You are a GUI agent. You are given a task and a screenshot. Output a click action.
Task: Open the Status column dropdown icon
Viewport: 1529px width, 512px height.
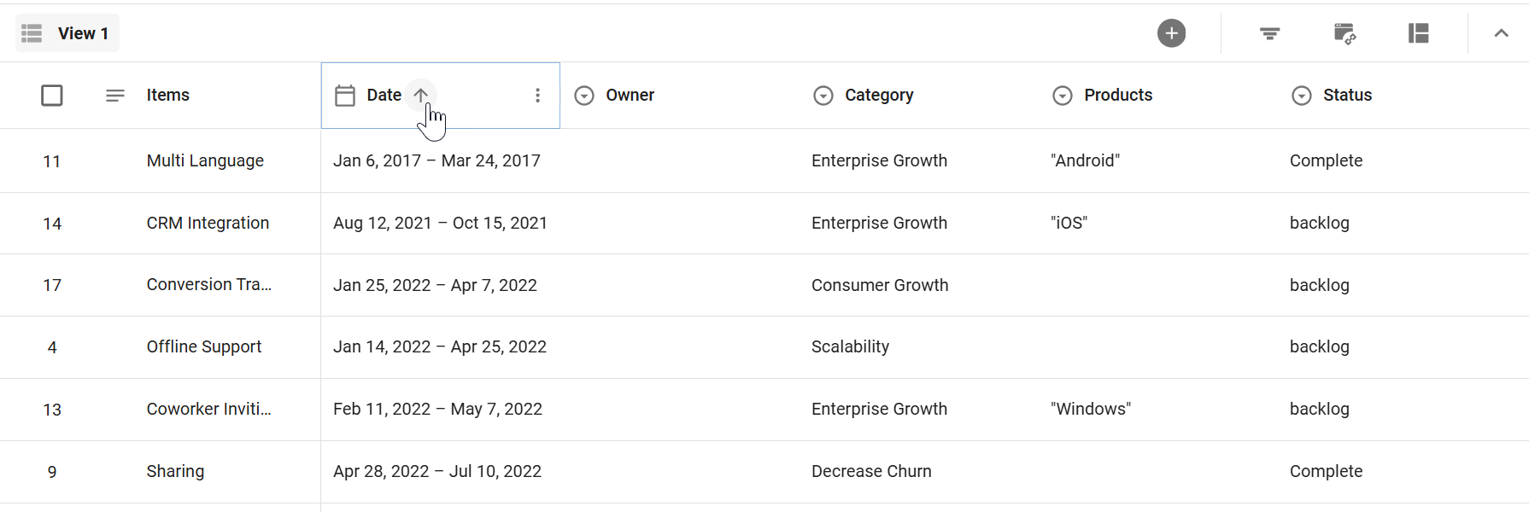(1302, 96)
